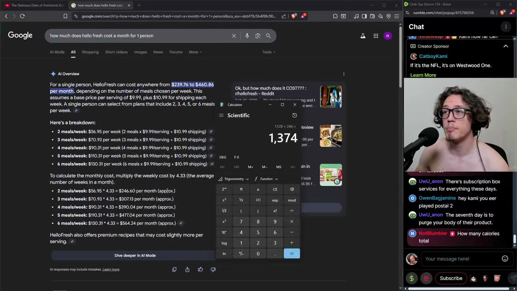Screen dimensions: 517x291
Task: Click Dive deeper in AI Mode
Action: (135, 255)
